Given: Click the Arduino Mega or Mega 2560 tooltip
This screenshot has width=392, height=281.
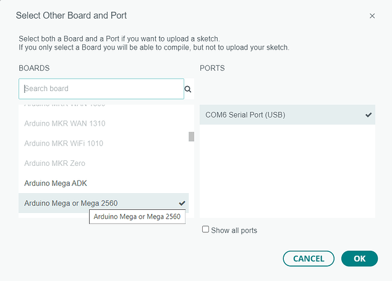Looking at the screenshot, I should 138,217.
